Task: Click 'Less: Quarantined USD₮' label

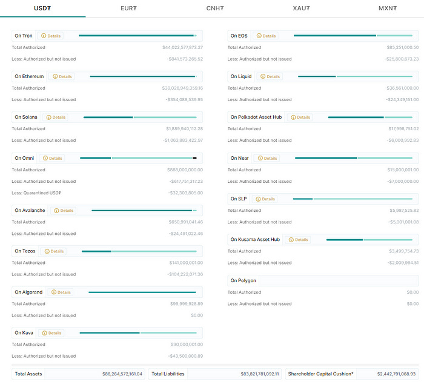Action: (x=36, y=193)
